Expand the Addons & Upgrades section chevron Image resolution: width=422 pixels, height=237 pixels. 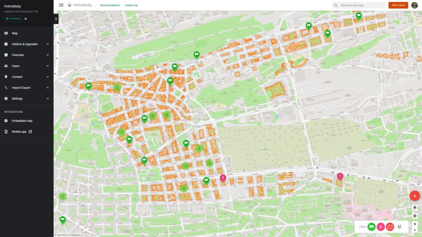[48, 44]
